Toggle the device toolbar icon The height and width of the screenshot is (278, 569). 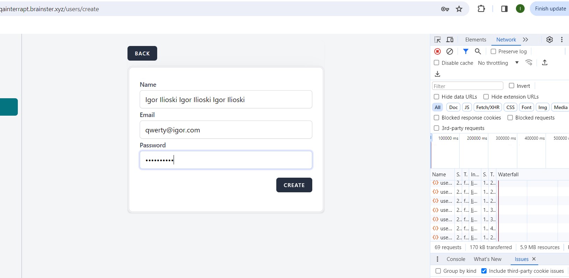pos(450,40)
